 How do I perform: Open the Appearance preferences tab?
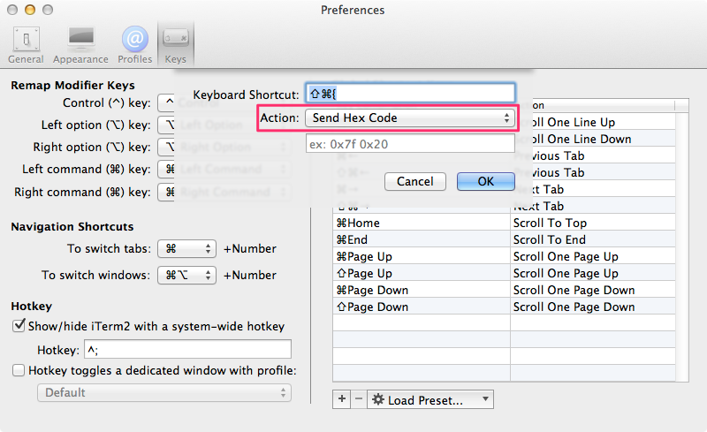[80, 45]
